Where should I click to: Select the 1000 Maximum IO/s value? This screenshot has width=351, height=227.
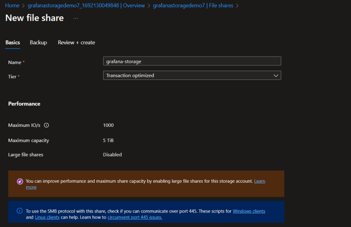(x=108, y=125)
